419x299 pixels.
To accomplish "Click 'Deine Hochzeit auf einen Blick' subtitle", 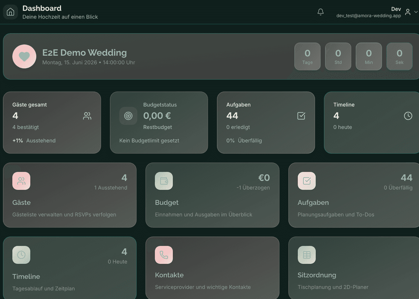I will click(60, 17).
